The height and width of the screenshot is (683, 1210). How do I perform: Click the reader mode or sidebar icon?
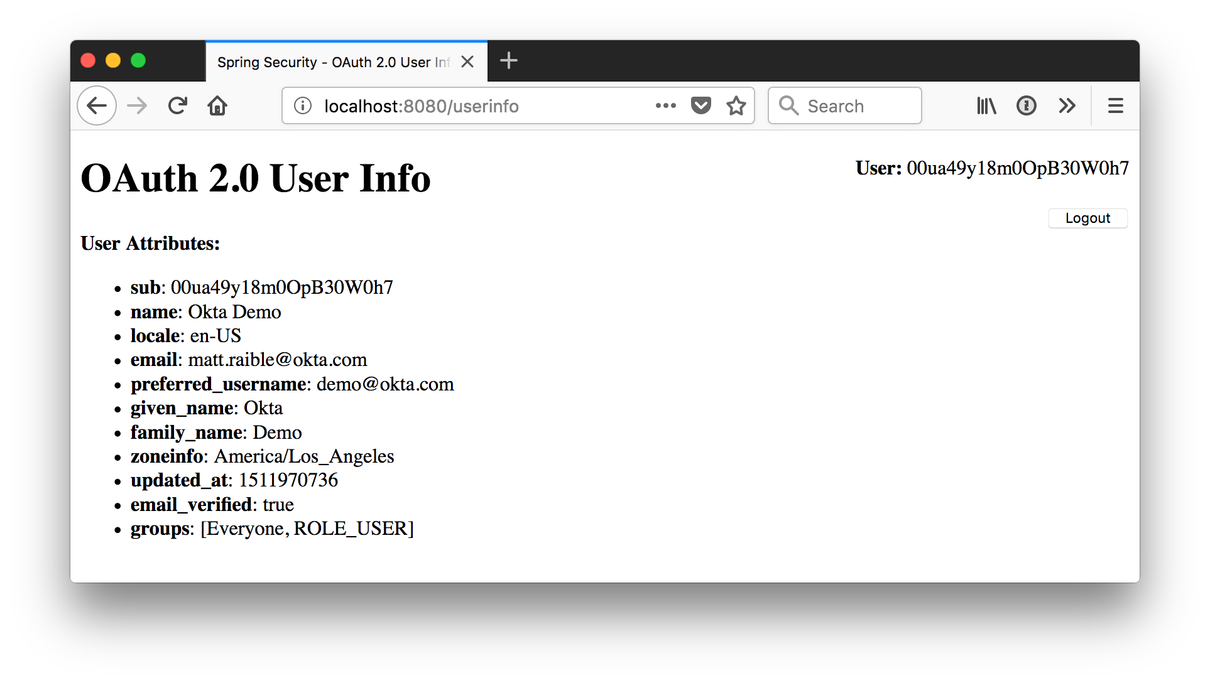[x=986, y=106]
